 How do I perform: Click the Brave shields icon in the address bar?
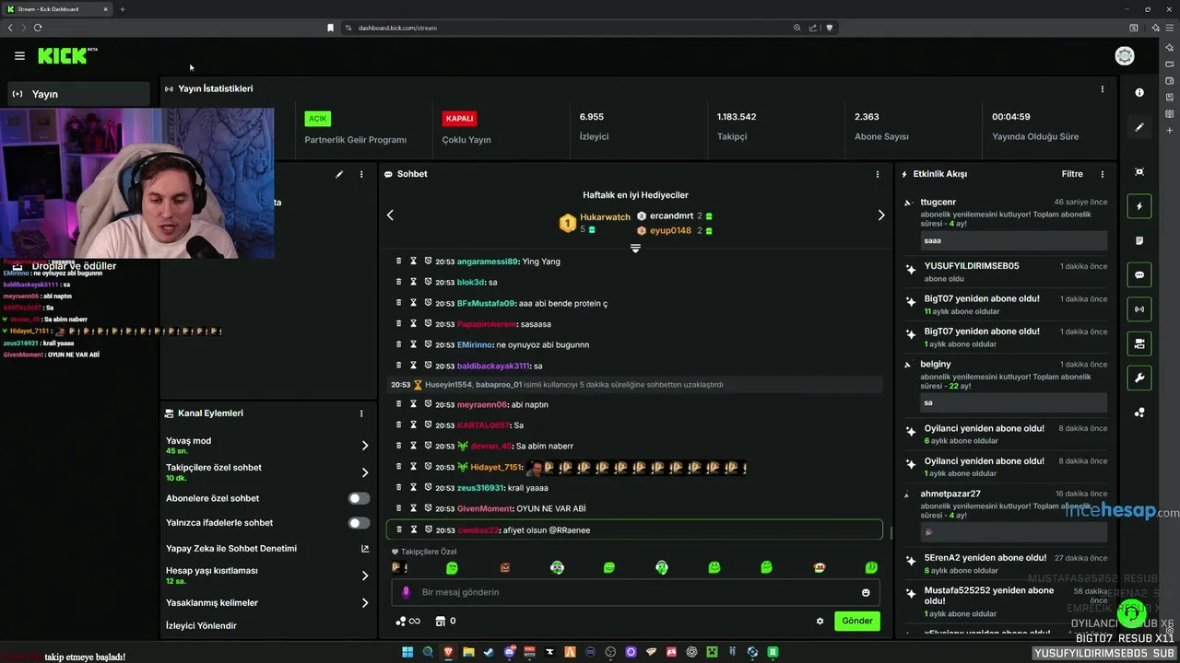point(829,28)
